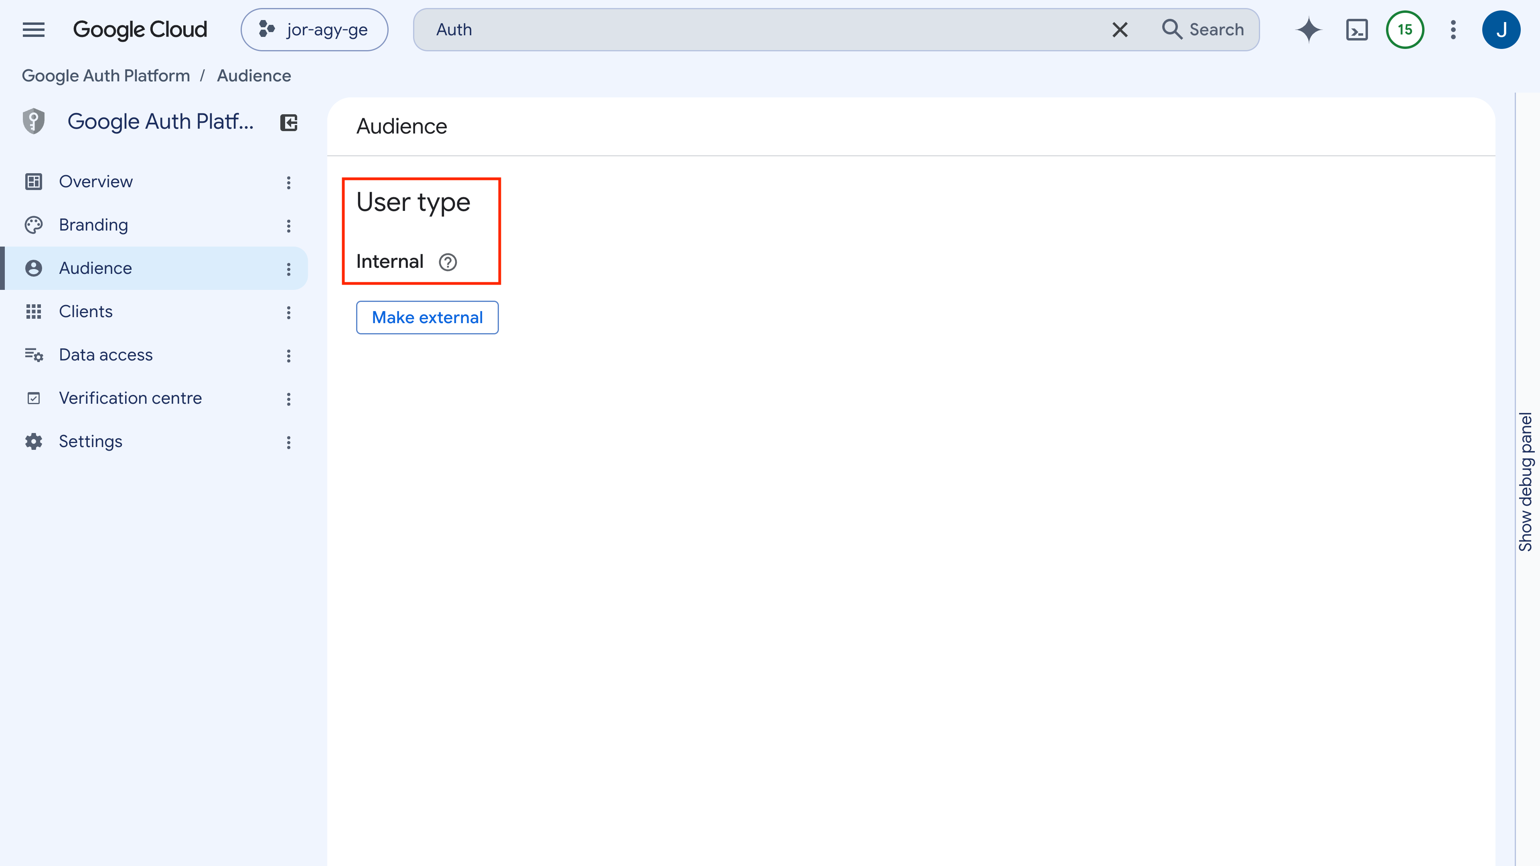The width and height of the screenshot is (1540, 866).
Task: Open more options for Clients
Action: click(x=289, y=313)
